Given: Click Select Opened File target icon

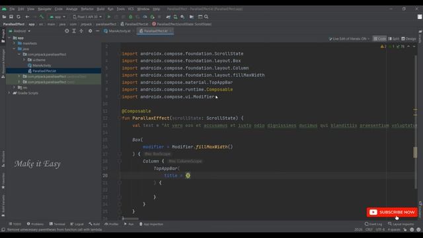Looking at the screenshot, I should click(67, 31).
